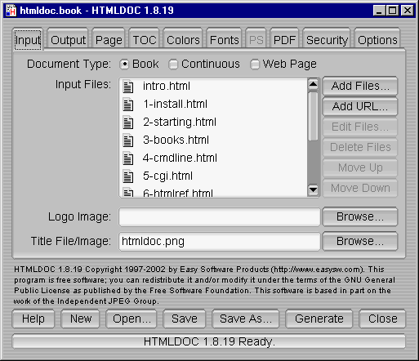
Task: Browse for a Title File/Image
Action: [x=360, y=241]
